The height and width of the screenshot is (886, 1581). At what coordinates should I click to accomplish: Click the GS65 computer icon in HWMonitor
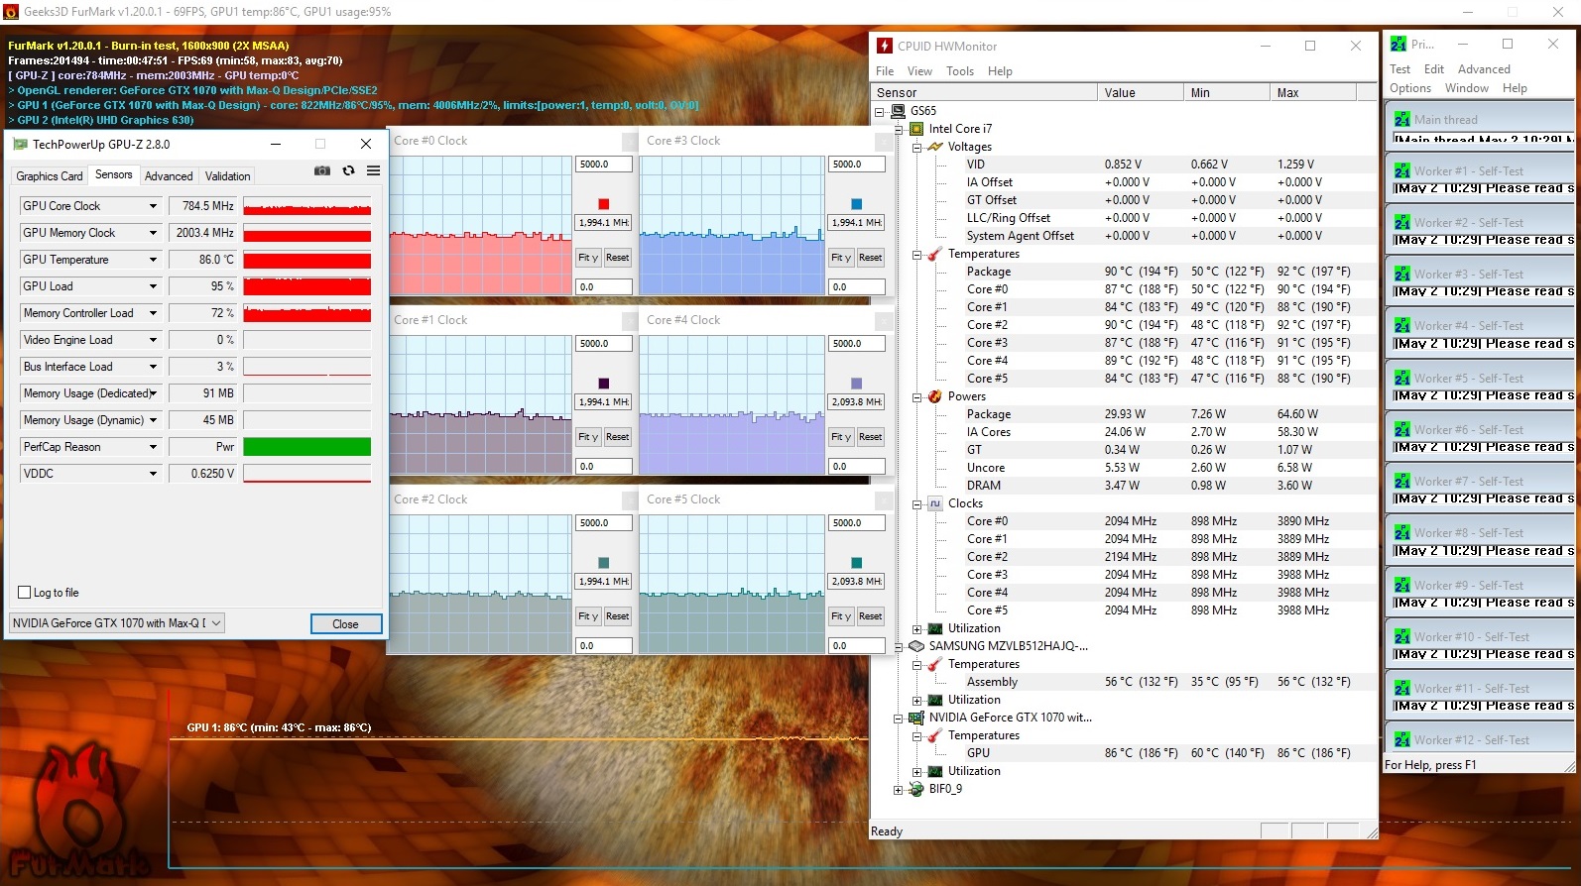[898, 111]
